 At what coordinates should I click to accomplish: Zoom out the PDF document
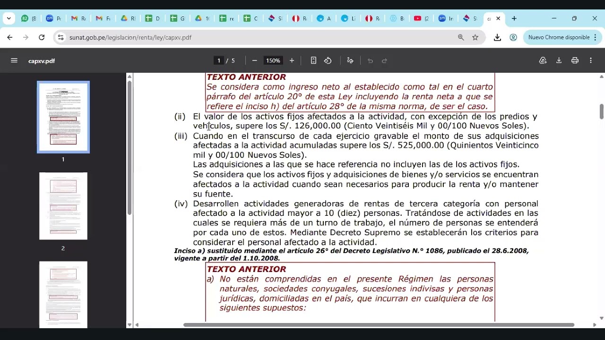pos(254,60)
